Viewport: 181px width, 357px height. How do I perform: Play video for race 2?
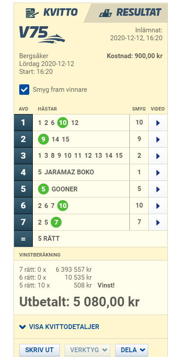[x=158, y=139]
